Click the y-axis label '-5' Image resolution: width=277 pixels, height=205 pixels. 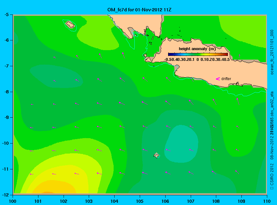[6, 15]
